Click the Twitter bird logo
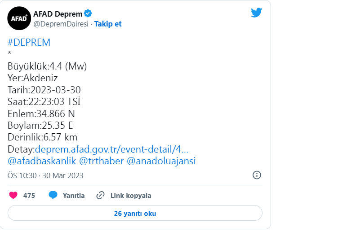Viewport: 347px width, 232px height. 257,13
